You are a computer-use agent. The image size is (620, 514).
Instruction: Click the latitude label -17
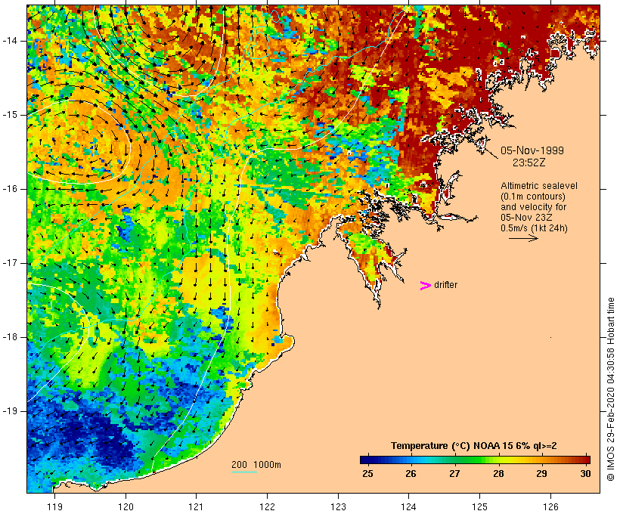[x=10, y=263]
